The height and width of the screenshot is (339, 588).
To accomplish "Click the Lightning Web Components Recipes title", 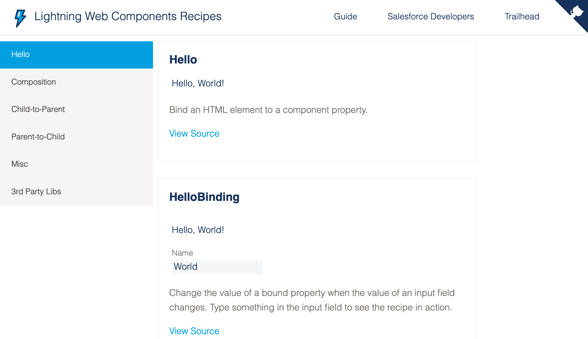I will [x=127, y=16].
